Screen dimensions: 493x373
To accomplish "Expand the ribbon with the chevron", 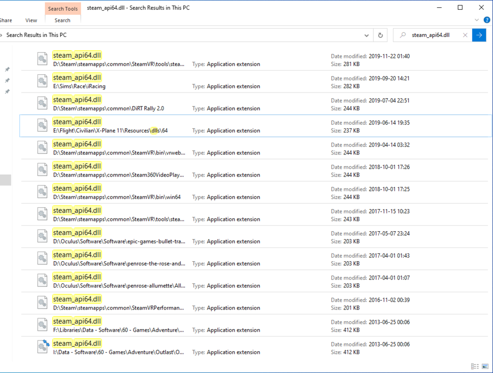I will coord(477,20).
